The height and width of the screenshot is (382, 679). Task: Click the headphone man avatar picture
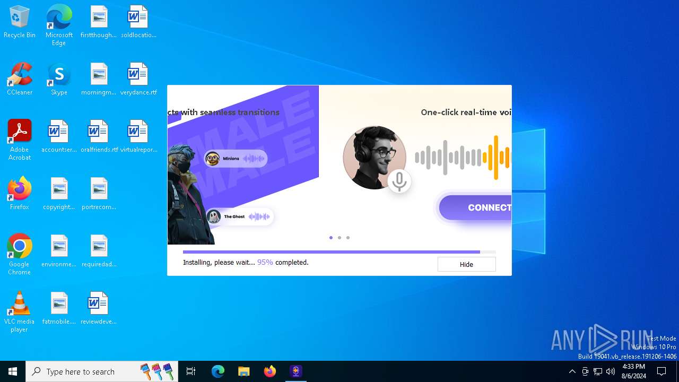(x=375, y=158)
